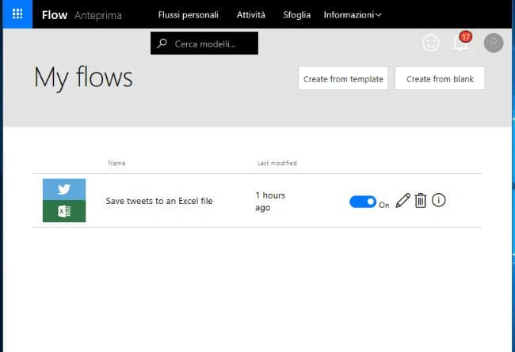Open the Flussi personali menu item
Viewport: 515px width, 352px height.
(x=189, y=15)
